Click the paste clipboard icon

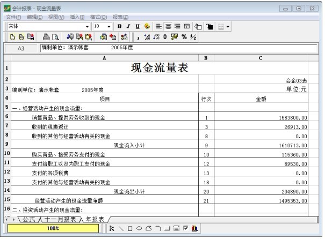(89, 37)
